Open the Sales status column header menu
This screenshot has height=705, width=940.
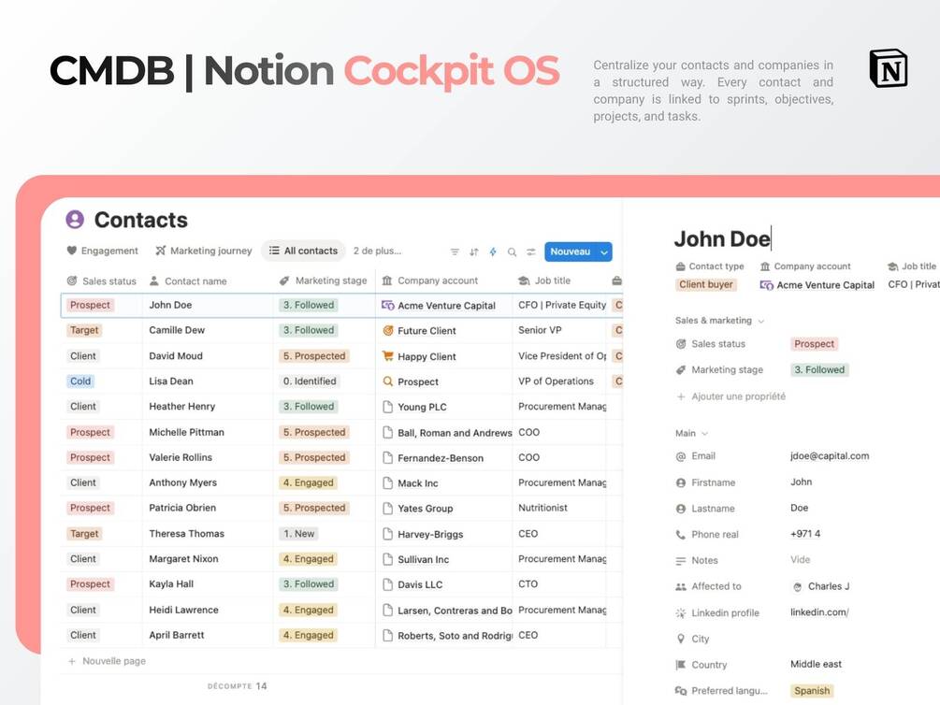pos(101,281)
